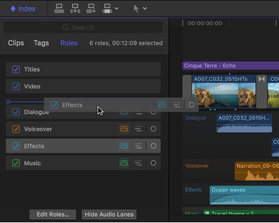Click the insert clip toolbar icon
This screenshot has height=223, width=279.
point(75,8)
